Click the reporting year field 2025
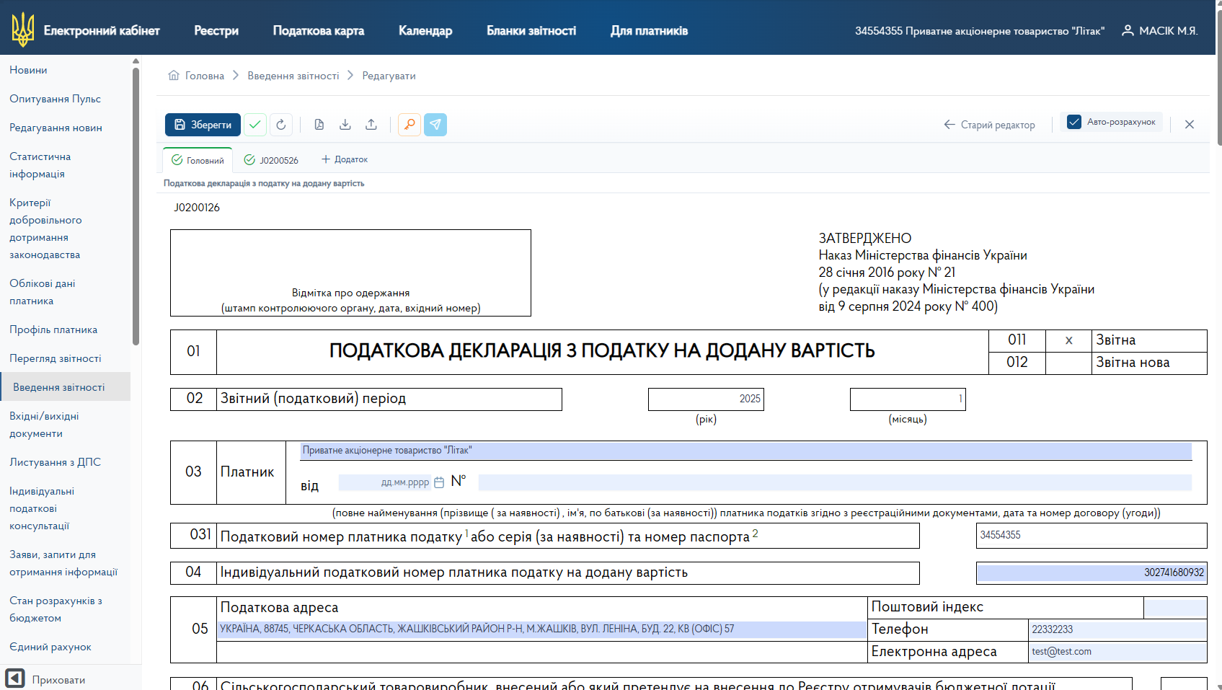This screenshot has height=690, width=1222. (706, 399)
